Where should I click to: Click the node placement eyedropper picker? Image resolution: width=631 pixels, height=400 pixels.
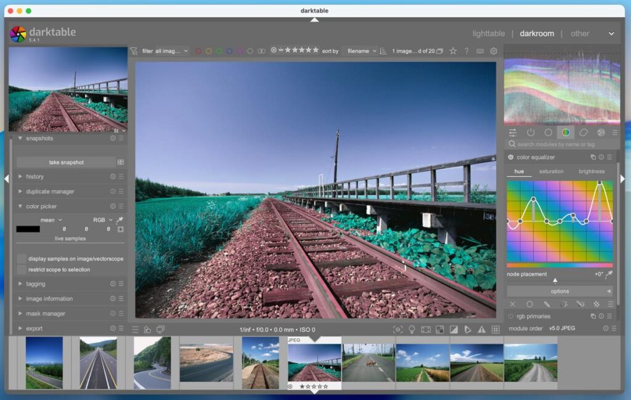pos(609,274)
